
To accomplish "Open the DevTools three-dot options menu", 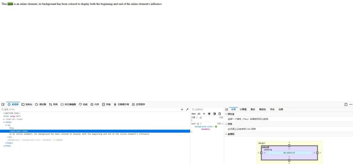I will 350,104.
